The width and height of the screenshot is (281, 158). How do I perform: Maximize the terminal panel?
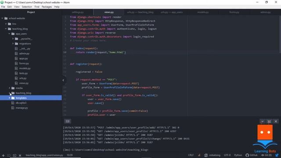(x=269, y=122)
